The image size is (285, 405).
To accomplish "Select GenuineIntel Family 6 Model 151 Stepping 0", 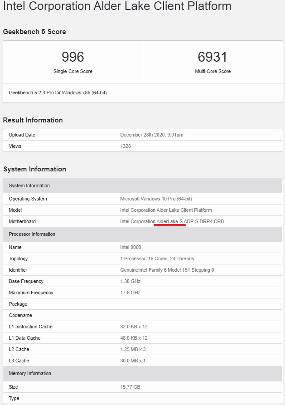I will (x=167, y=270).
